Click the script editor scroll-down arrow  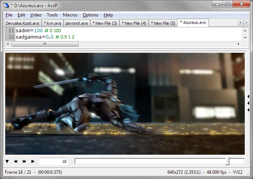click(x=246, y=38)
